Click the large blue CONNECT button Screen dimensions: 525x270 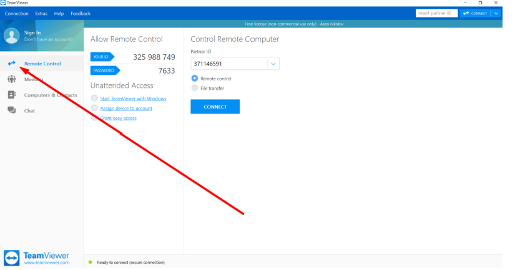point(215,107)
